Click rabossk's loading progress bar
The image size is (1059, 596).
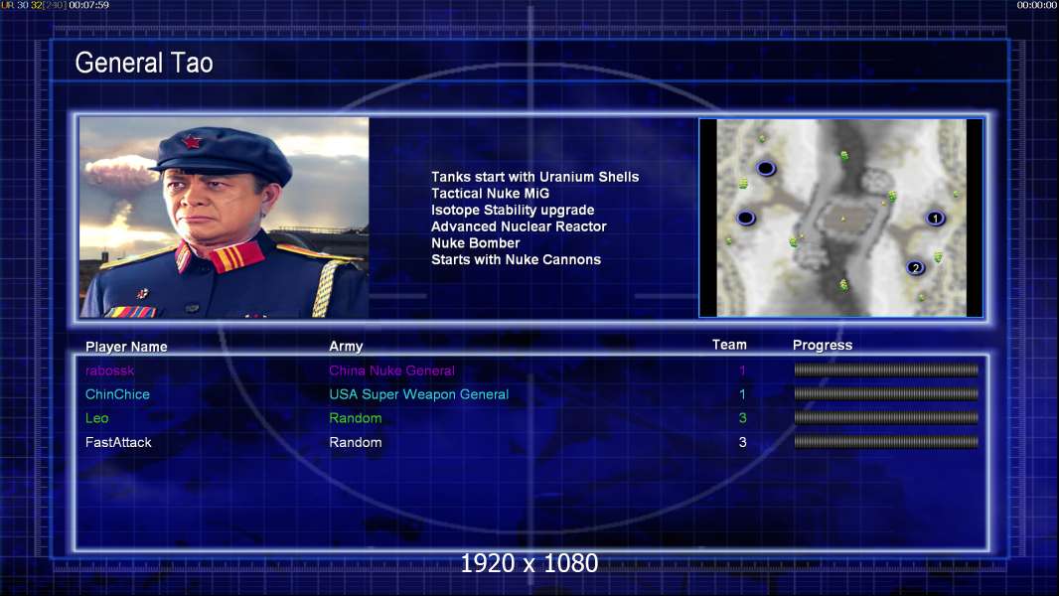[886, 370]
